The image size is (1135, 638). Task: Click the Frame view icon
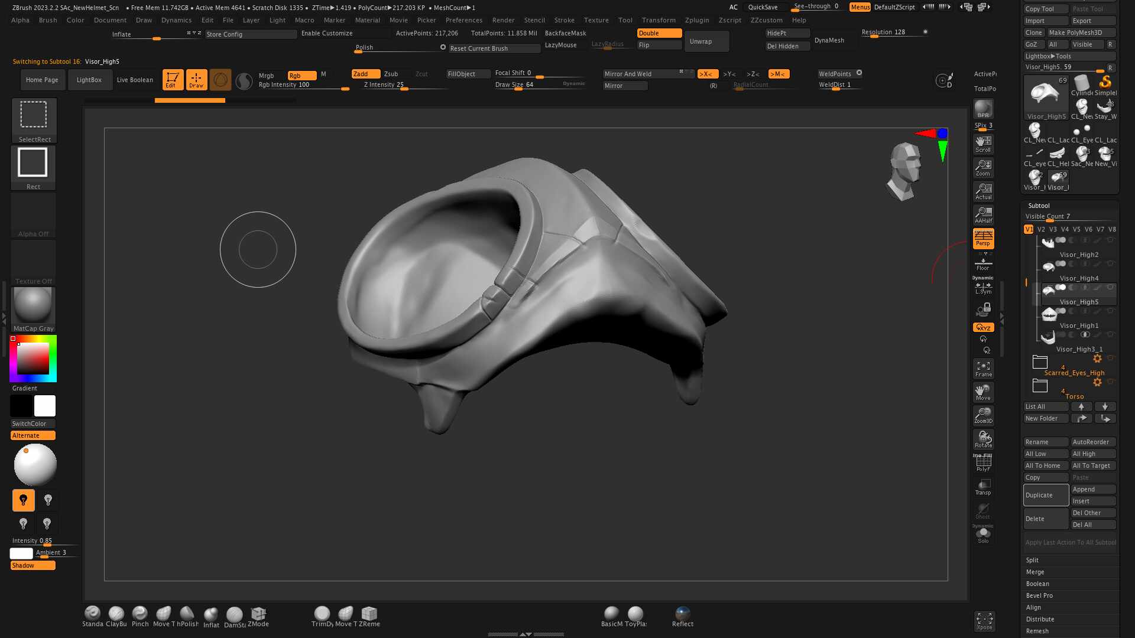(983, 369)
